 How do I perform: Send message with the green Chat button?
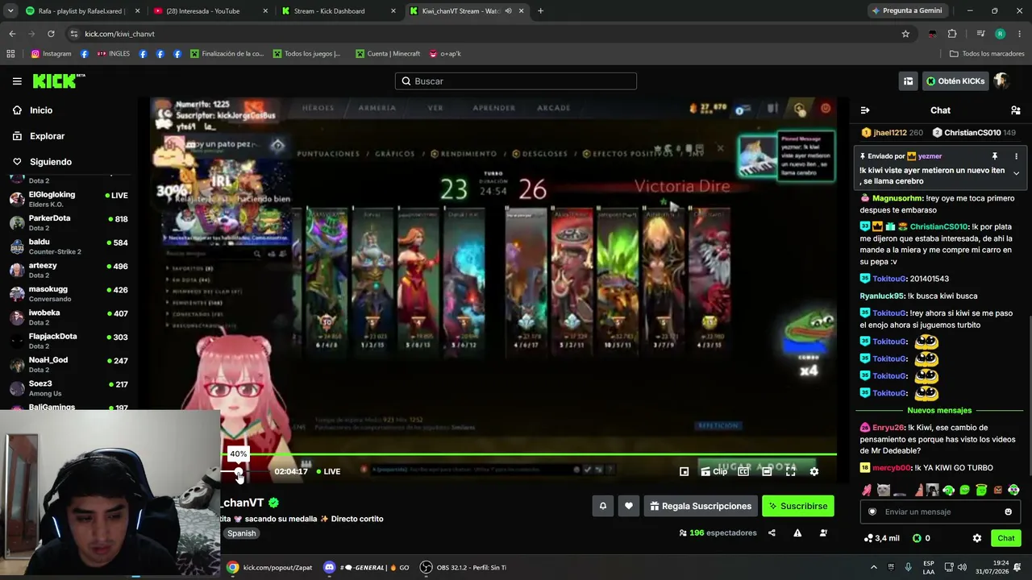(x=1006, y=538)
